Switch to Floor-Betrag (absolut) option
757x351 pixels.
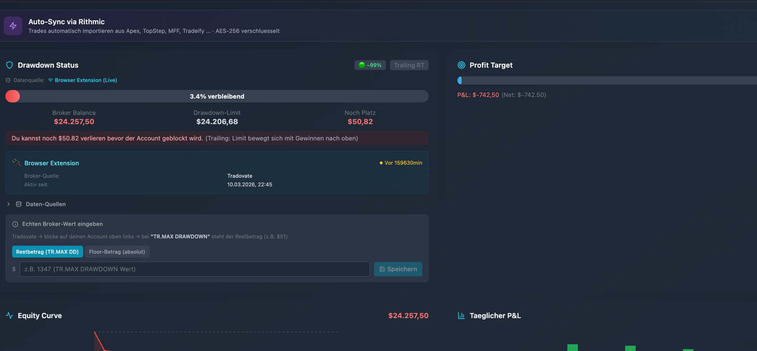117,252
